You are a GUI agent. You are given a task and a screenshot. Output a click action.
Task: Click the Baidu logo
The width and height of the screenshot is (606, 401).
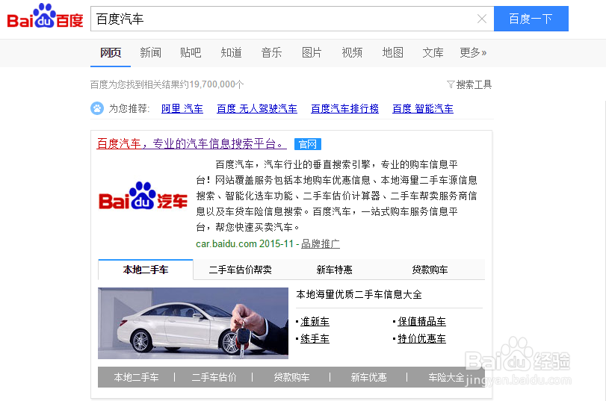point(46,16)
